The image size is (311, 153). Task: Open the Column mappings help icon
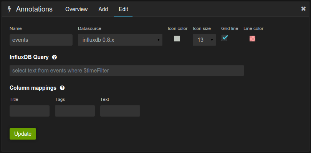[x=62, y=88]
